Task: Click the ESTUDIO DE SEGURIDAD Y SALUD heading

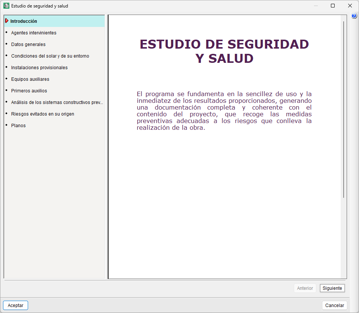Action: [x=224, y=51]
